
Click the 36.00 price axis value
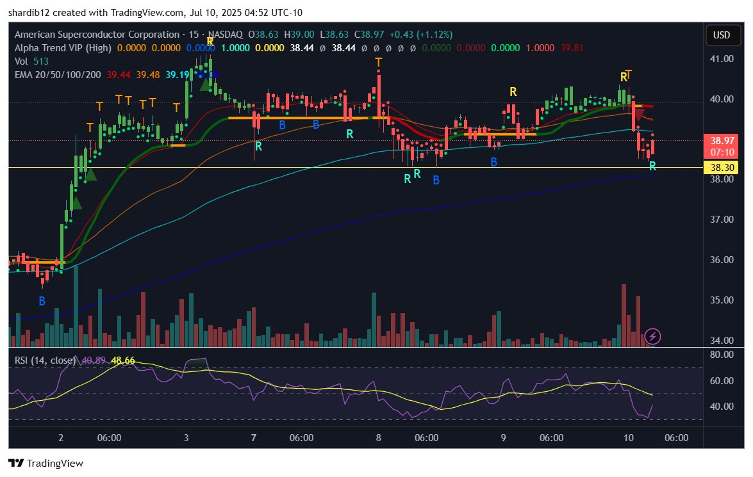pyautogui.click(x=722, y=260)
